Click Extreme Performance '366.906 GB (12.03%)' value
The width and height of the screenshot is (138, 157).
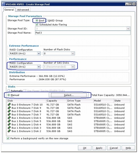click(52, 76)
